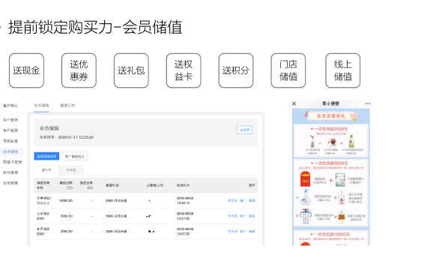Screen dimensions: 427x270
Task: Tap the green bottle product in 2000元 section
Action: [351, 142]
